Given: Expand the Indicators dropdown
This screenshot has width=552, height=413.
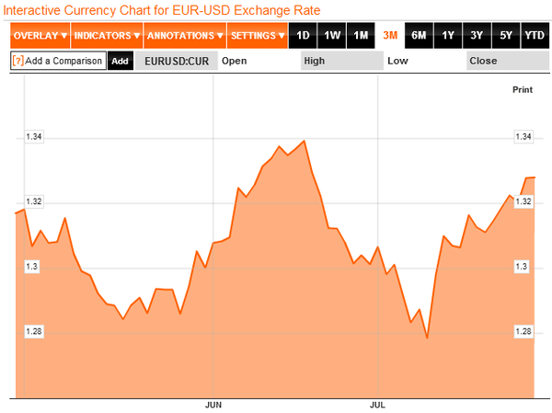Looking at the screenshot, I should [x=107, y=36].
